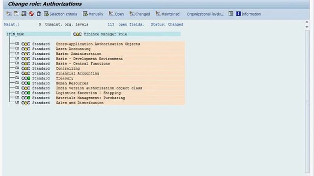Expand the Basis: Administration node
This screenshot has width=314, height=176.
pyautogui.click(x=17, y=53)
